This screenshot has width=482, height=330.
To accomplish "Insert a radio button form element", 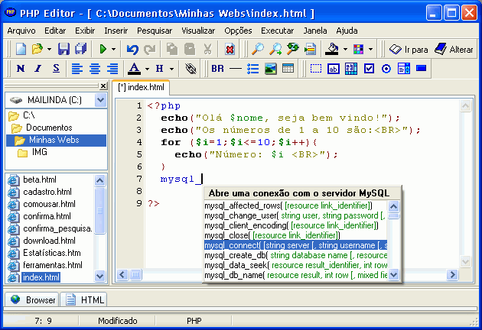I will [x=386, y=68].
